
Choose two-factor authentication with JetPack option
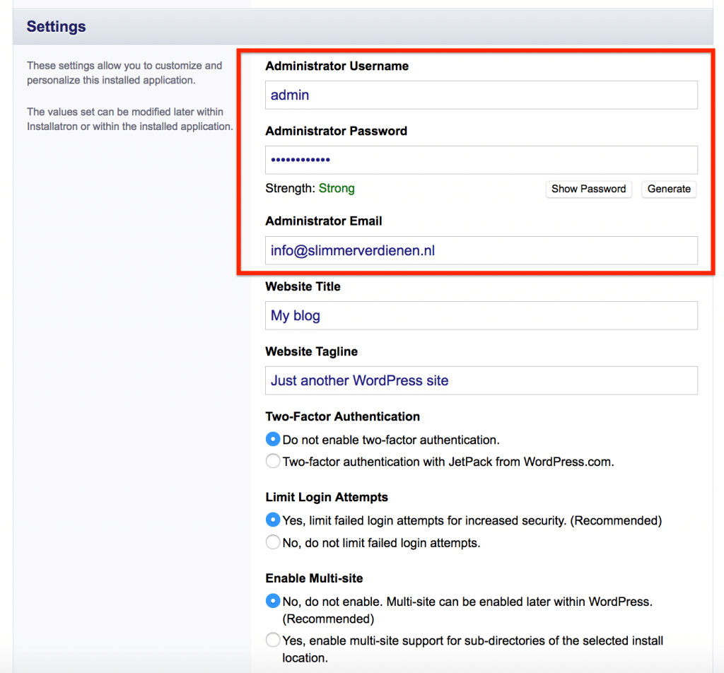pyautogui.click(x=273, y=462)
